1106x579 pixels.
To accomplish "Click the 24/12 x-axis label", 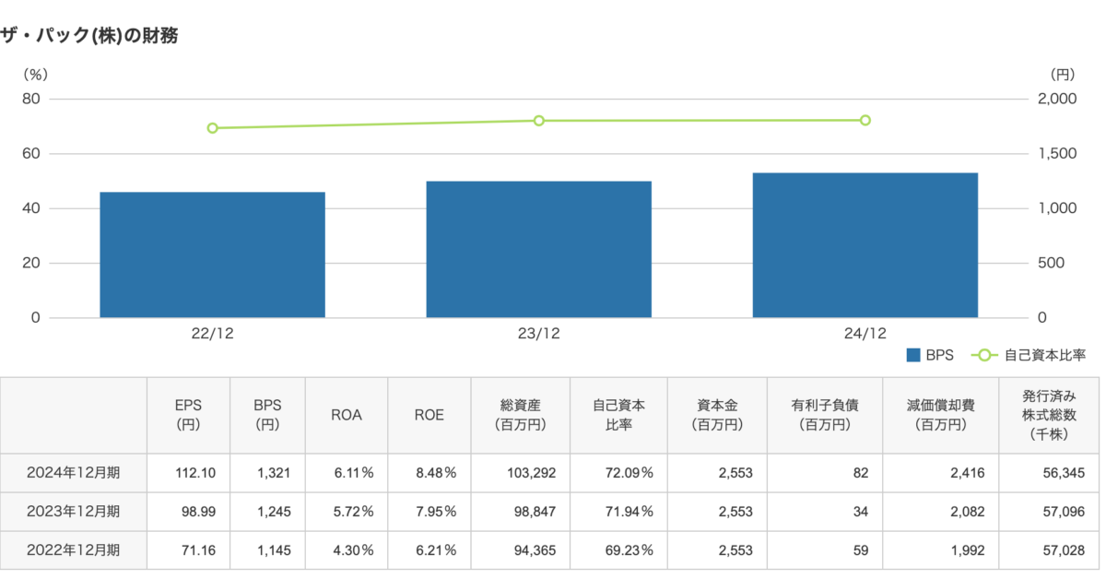I will coord(865,334).
